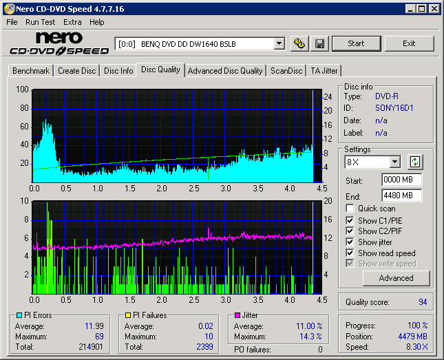Image resolution: width=444 pixels, height=360 pixels.
Task: Click the magenta Jitter legend square
Action: [237, 316]
